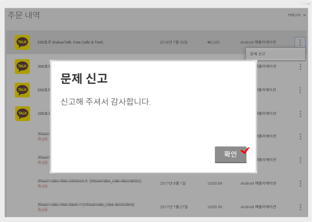
Task: Open three-dot menu on the fourth order row
Action: (x=300, y=114)
